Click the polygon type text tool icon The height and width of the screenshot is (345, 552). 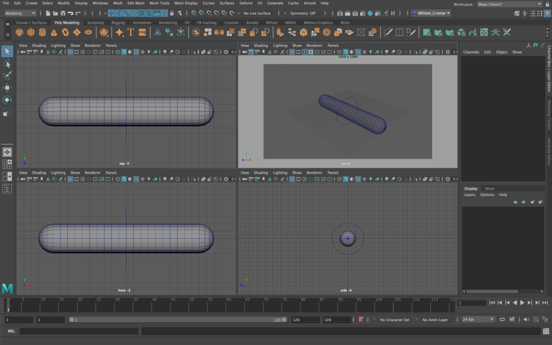(131, 33)
